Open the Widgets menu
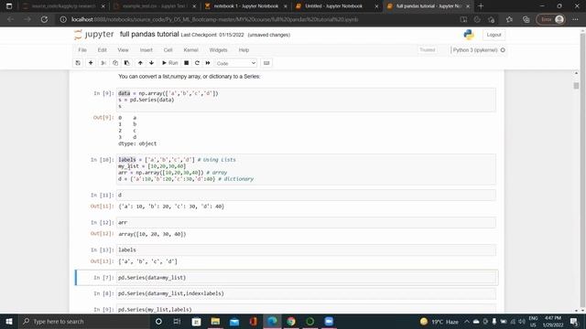This screenshot has width=586, height=329. [218, 50]
